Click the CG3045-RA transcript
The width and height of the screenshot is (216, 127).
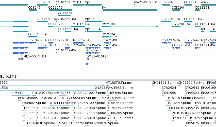32,37
